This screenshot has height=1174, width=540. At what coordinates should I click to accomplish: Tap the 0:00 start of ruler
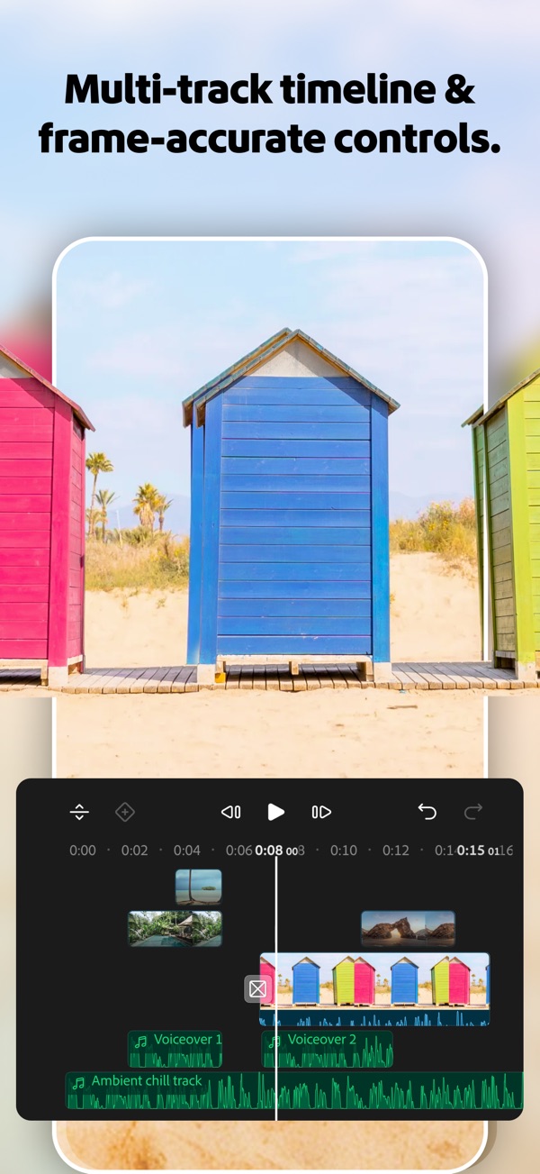pos(82,850)
